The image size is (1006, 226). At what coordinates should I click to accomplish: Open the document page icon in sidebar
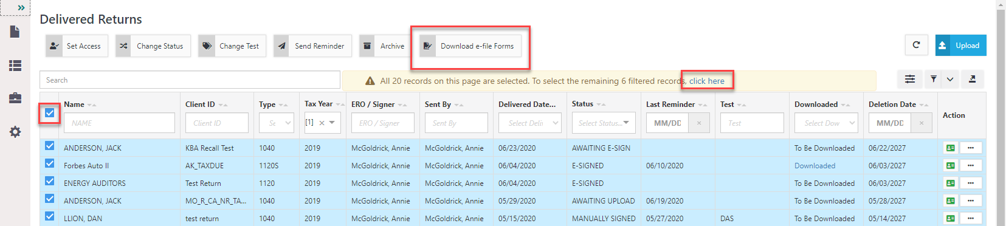(15, 32)
